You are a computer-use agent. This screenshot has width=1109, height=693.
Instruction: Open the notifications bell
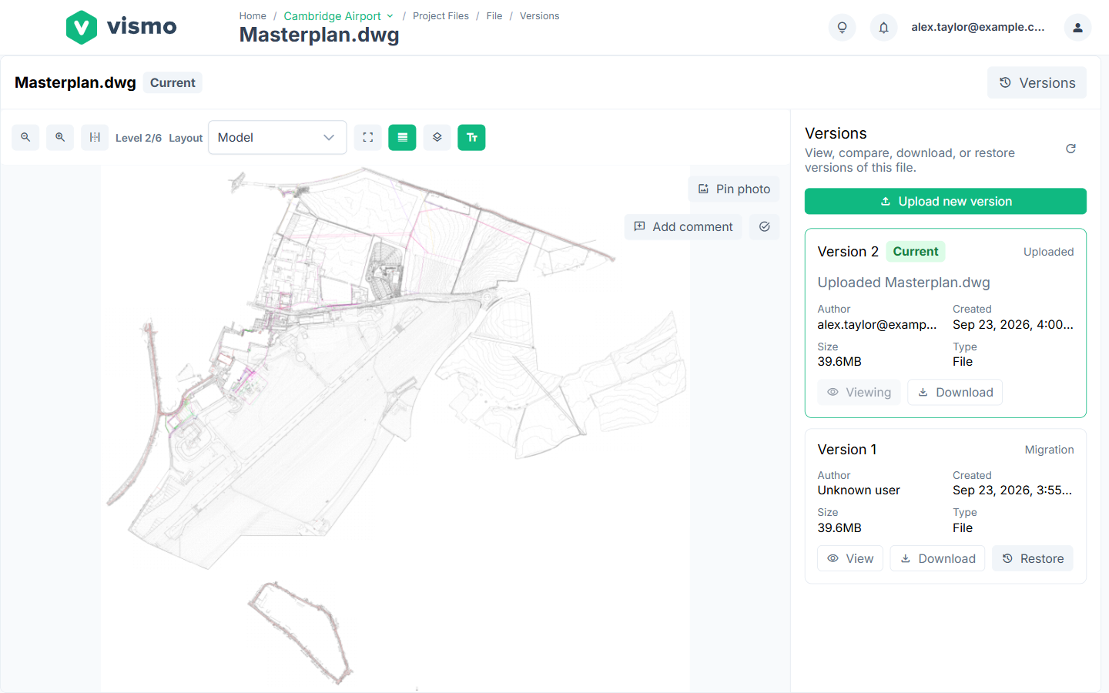click(883, 27)
